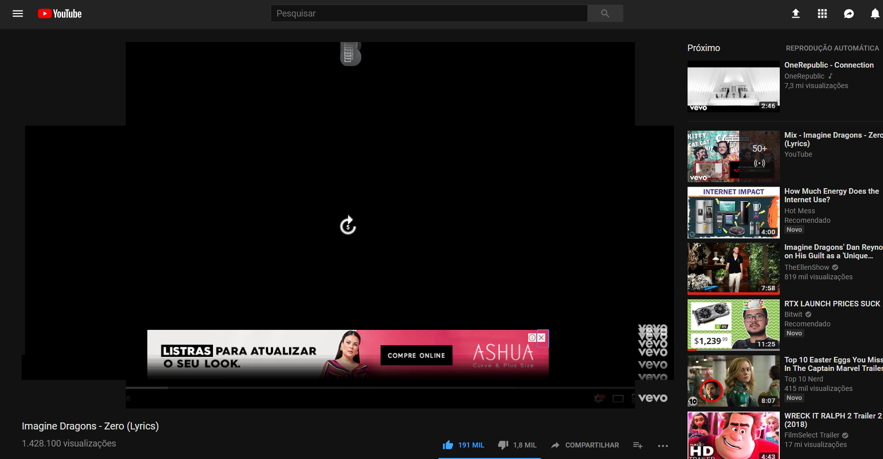Like the video with thumbs up
The width and height of the screenshot is (883, 459).
click(x=447, y=444)
